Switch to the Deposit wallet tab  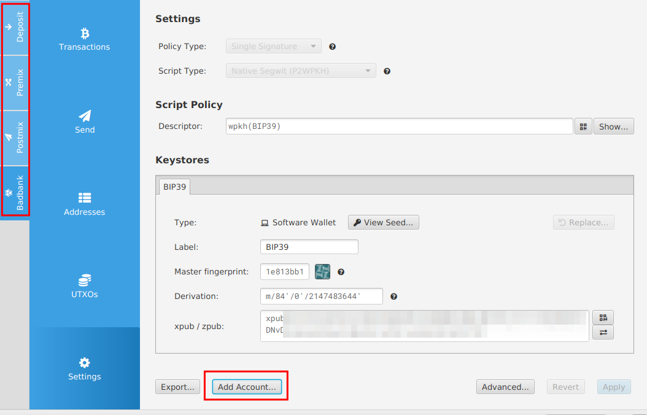click(15, 28)
